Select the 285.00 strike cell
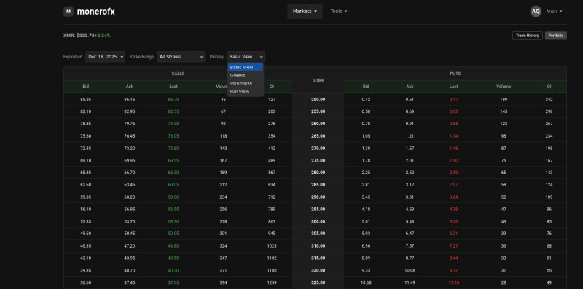This screenshot has height=289, width=583. tap(318, 185)
